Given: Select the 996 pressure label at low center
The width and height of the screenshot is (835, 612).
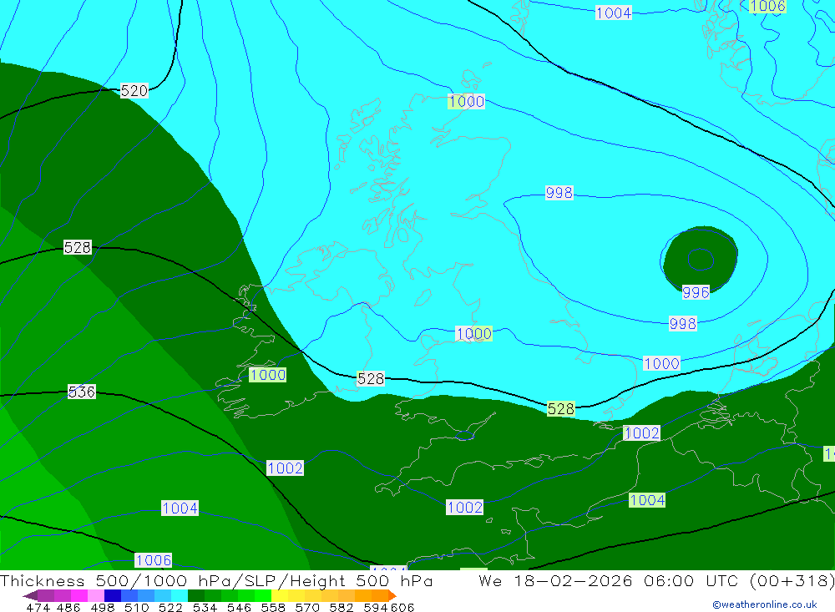Looking at the screenshot, I should coord(696,292).
